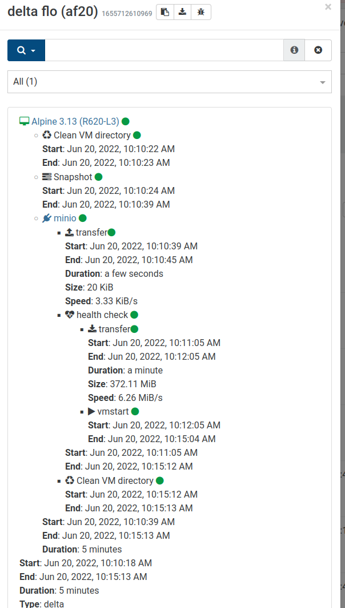Click the monitor icon beside Alpine 3.13
The width and height of the screenshot is (345, 608).
pos(25,121)
